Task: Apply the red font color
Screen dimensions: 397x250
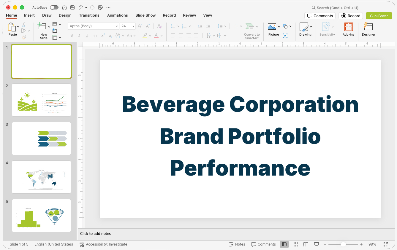Action: click(156, 36)
